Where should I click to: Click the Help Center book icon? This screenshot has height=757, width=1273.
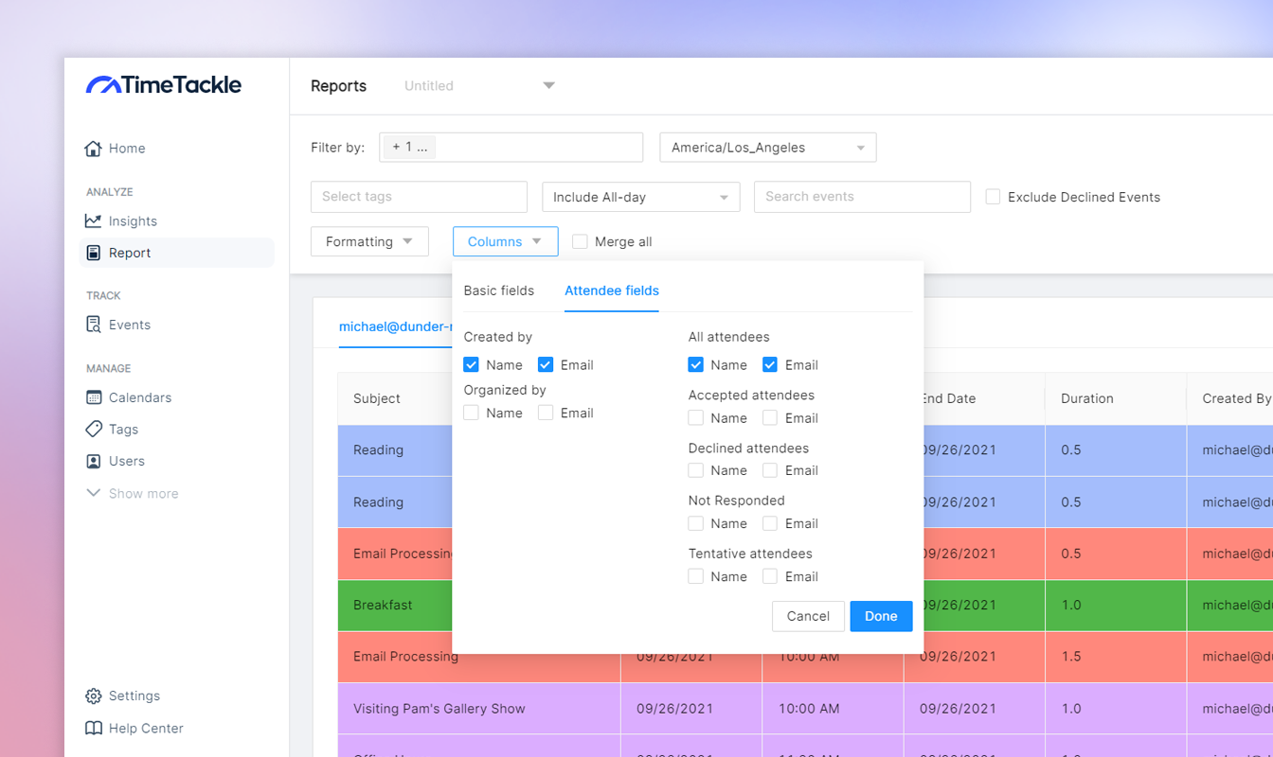93,728
